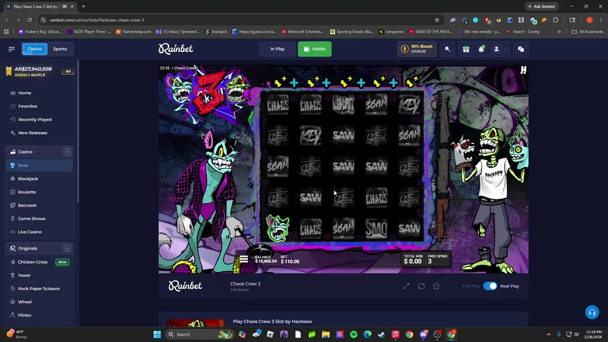This screenshot has height=342, width=608.
Task: Open the gift rewards icon
Action: pos(466,49)
